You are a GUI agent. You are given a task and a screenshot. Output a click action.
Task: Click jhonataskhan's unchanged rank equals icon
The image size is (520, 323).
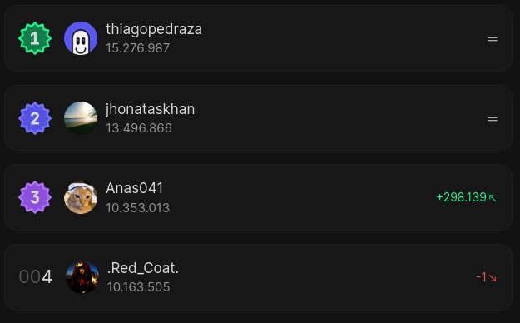[x=493, y=119]
